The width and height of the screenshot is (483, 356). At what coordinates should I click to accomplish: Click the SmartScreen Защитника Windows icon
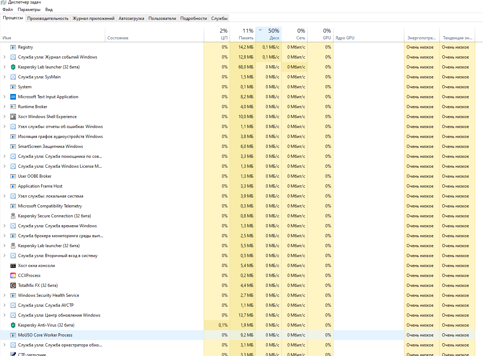[x=13, y=146]
